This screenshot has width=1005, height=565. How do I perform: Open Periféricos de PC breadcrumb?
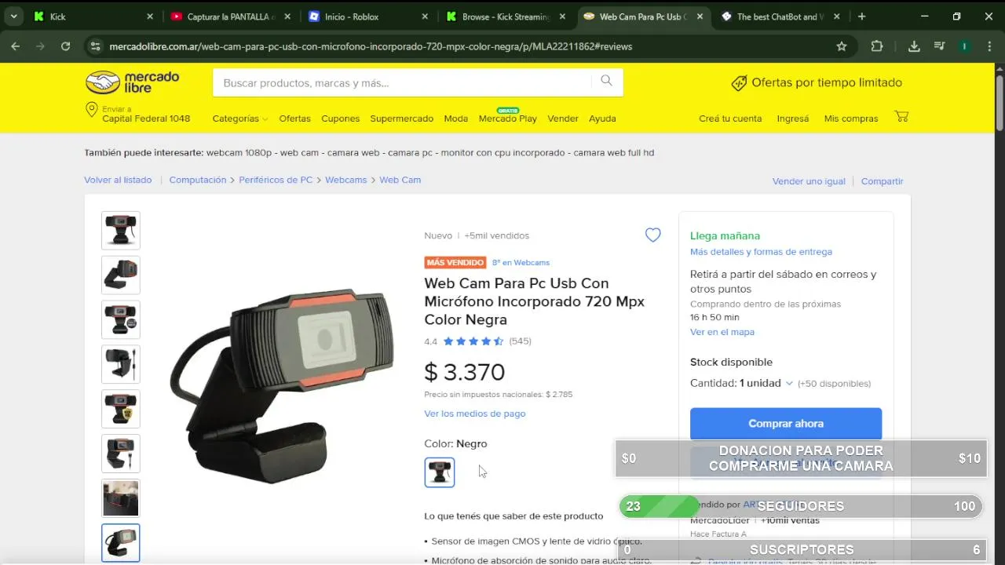276,180
